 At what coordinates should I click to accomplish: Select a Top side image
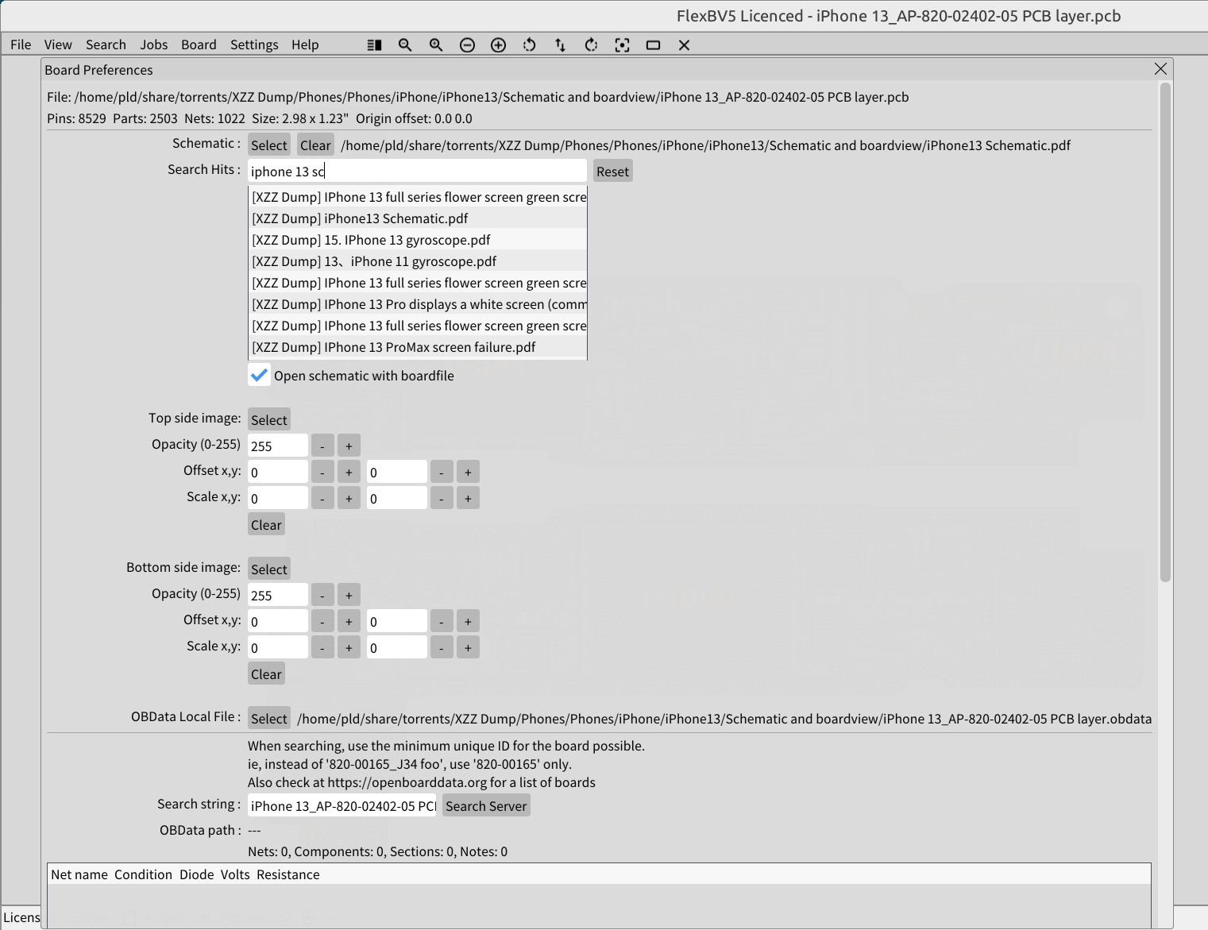tap(269, 419)
